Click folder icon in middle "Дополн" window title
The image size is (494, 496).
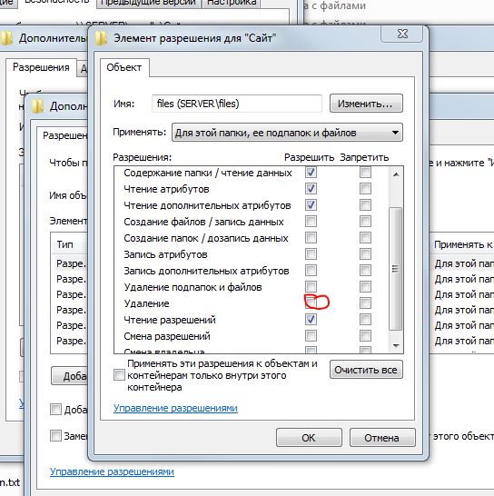[x=37, y=106]
